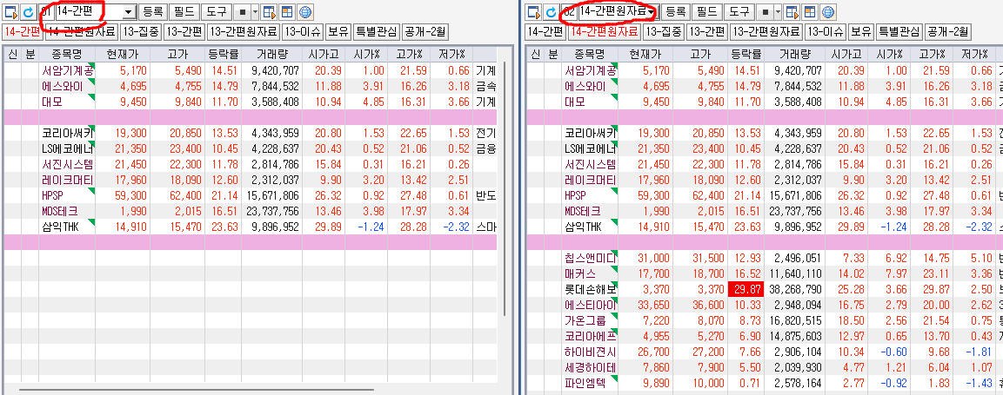Viewport: 1003px width, 395px height.
Task: Select 에스티아이 stock in right panel
Action: (x=589, y=305)
